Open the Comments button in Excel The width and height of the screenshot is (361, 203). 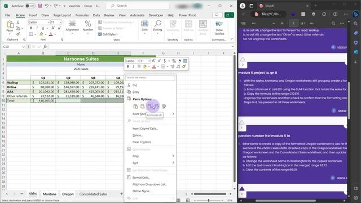click(x=217, y=15)
